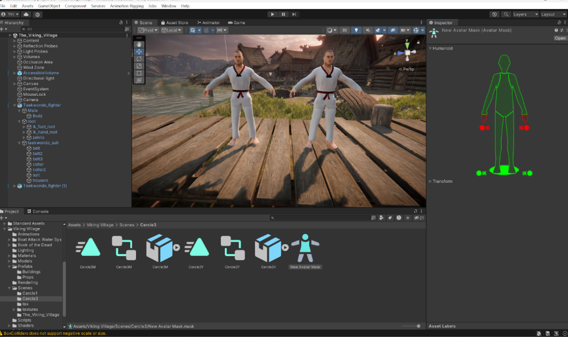This screenshot has width=568, height=337.
Task: Select the Rotate tool in Scene toolbar
Action: tap(139, 59)
